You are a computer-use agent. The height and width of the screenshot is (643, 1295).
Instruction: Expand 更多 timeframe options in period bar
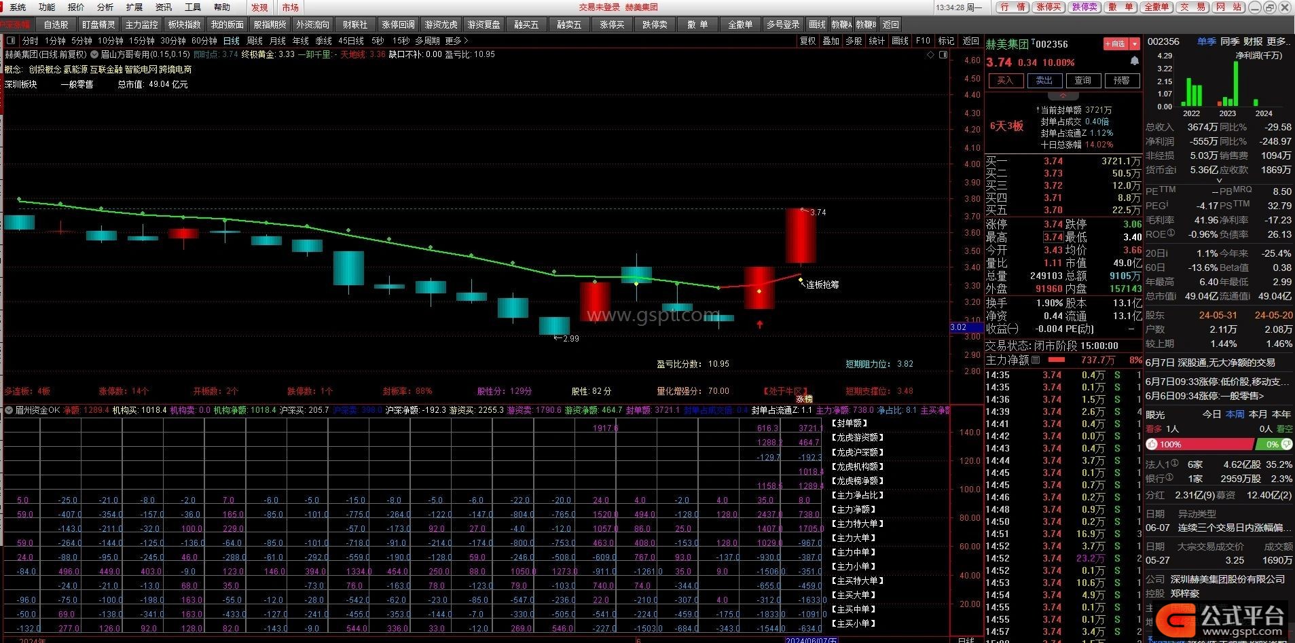coord(456,41)
